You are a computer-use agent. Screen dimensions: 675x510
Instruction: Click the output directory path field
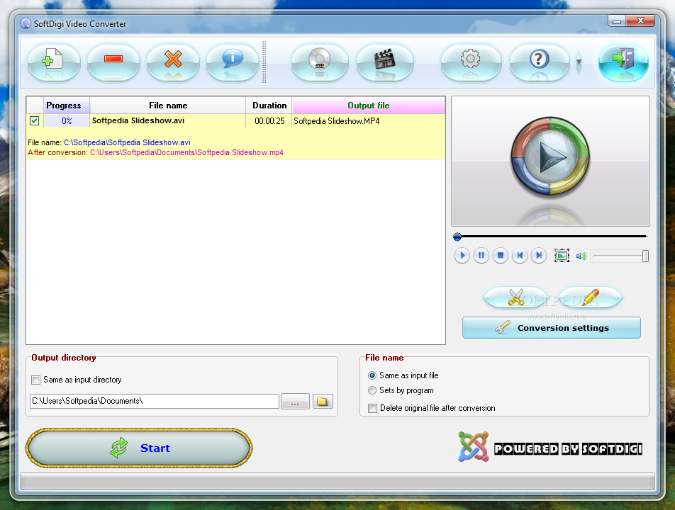[155, 401]
